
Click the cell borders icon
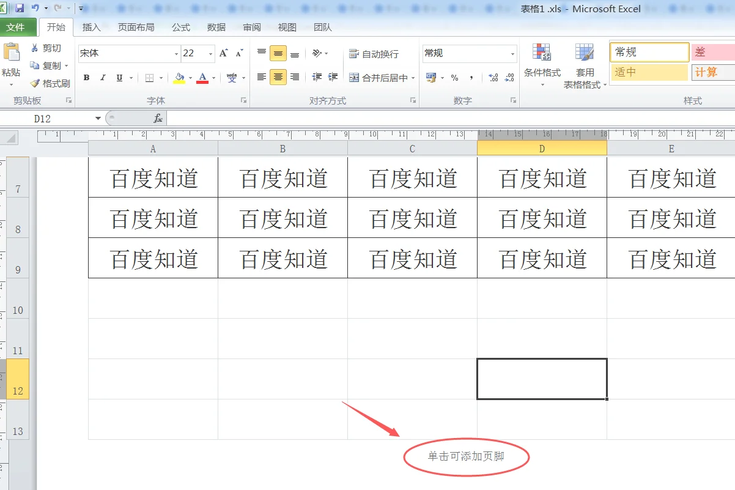tap(149, 78)
